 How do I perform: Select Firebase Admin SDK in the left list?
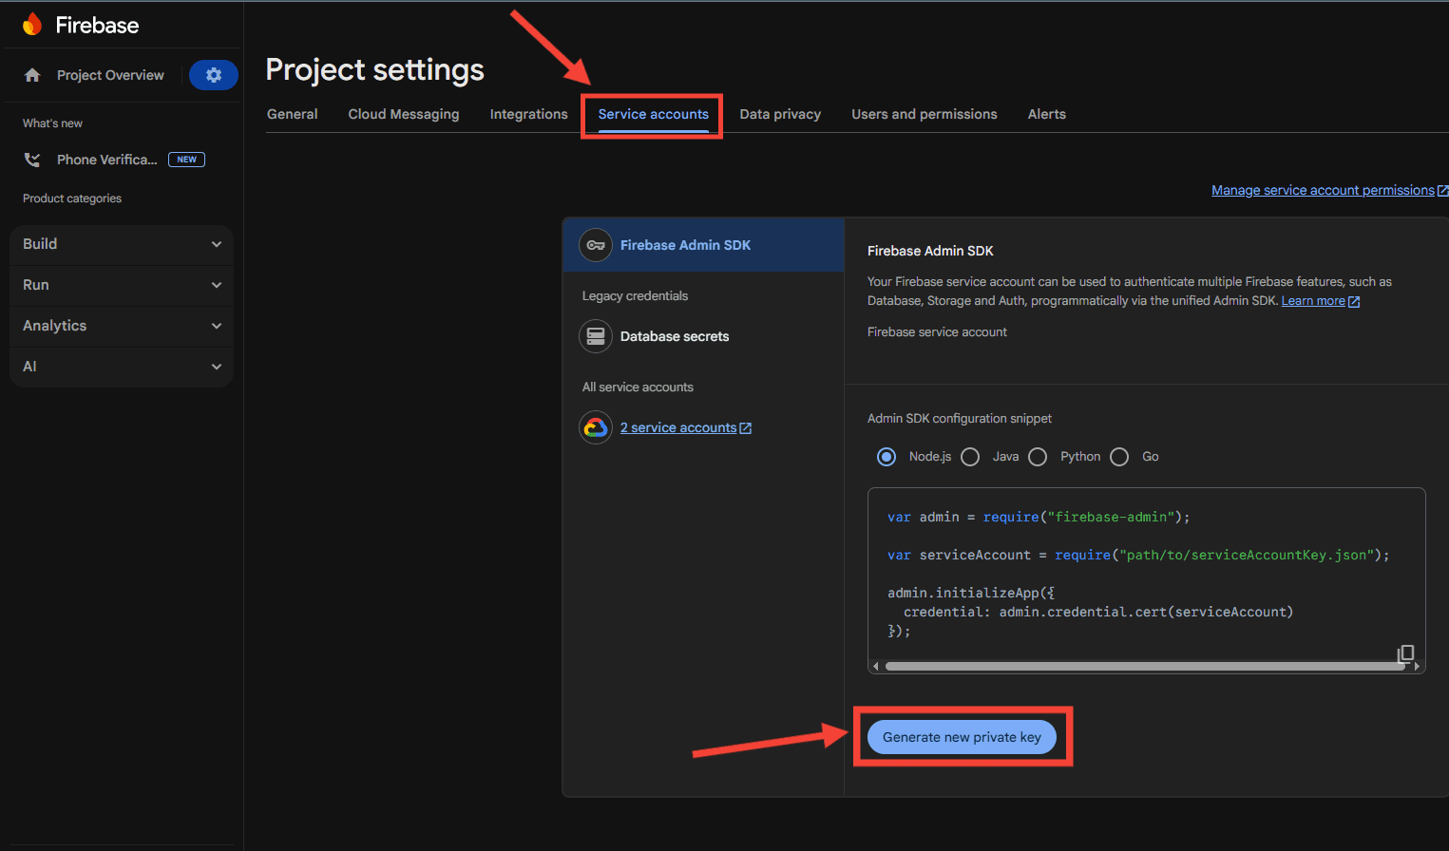(704, 245)
